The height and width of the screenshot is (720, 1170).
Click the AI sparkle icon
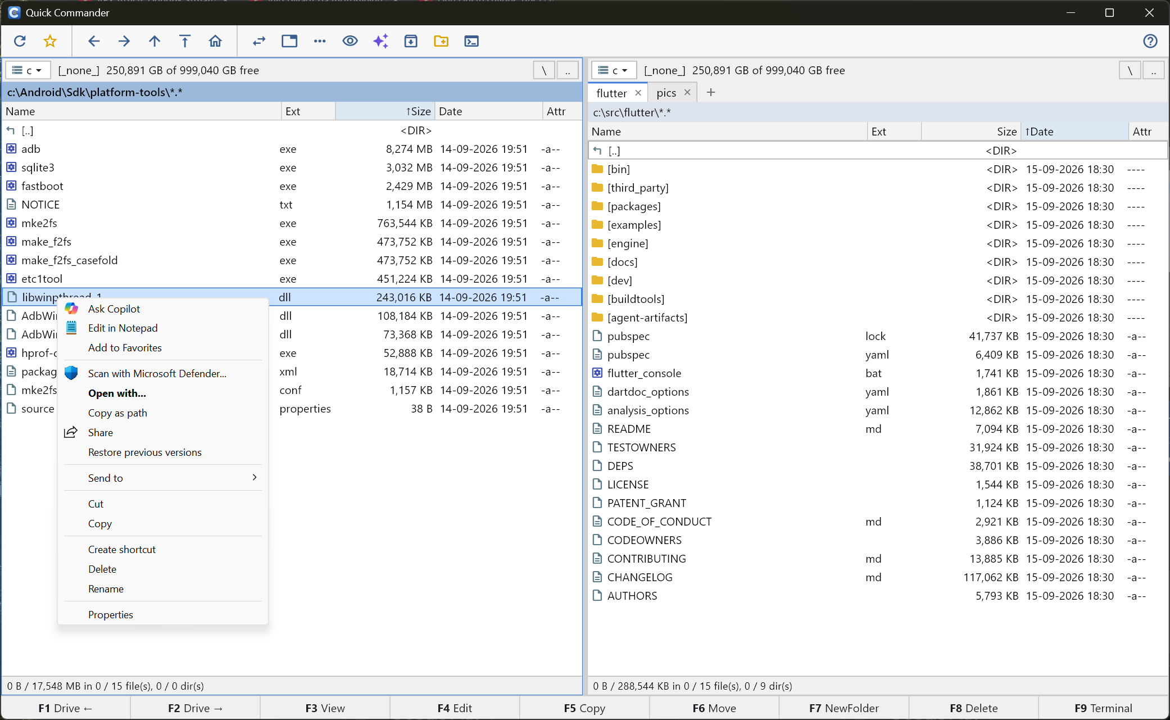click(380, 41)
